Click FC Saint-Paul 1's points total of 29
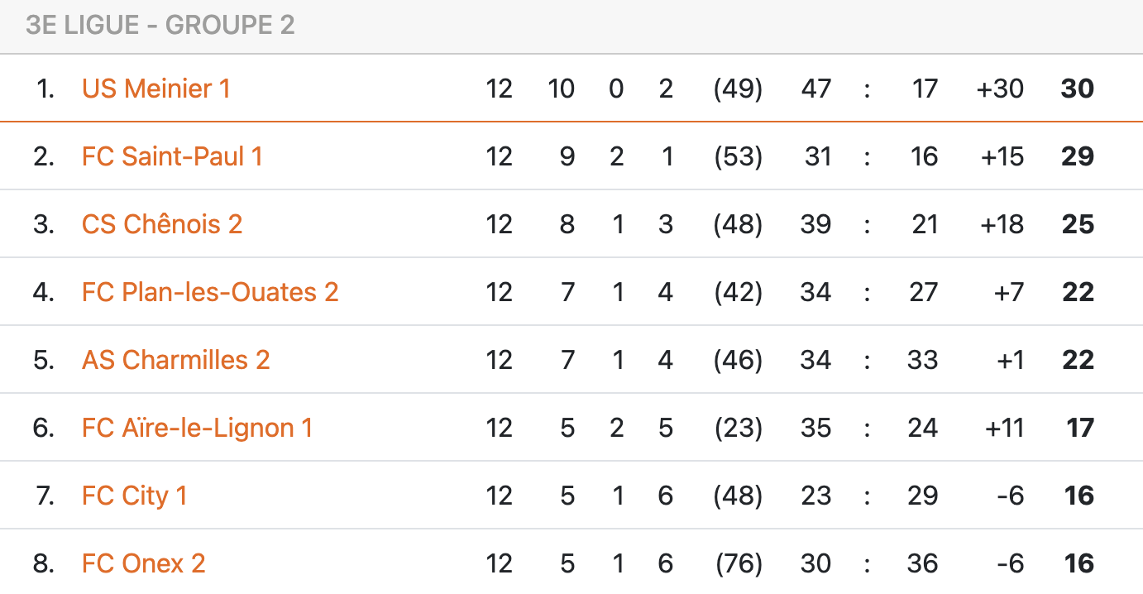 [x=1077, y=156]
